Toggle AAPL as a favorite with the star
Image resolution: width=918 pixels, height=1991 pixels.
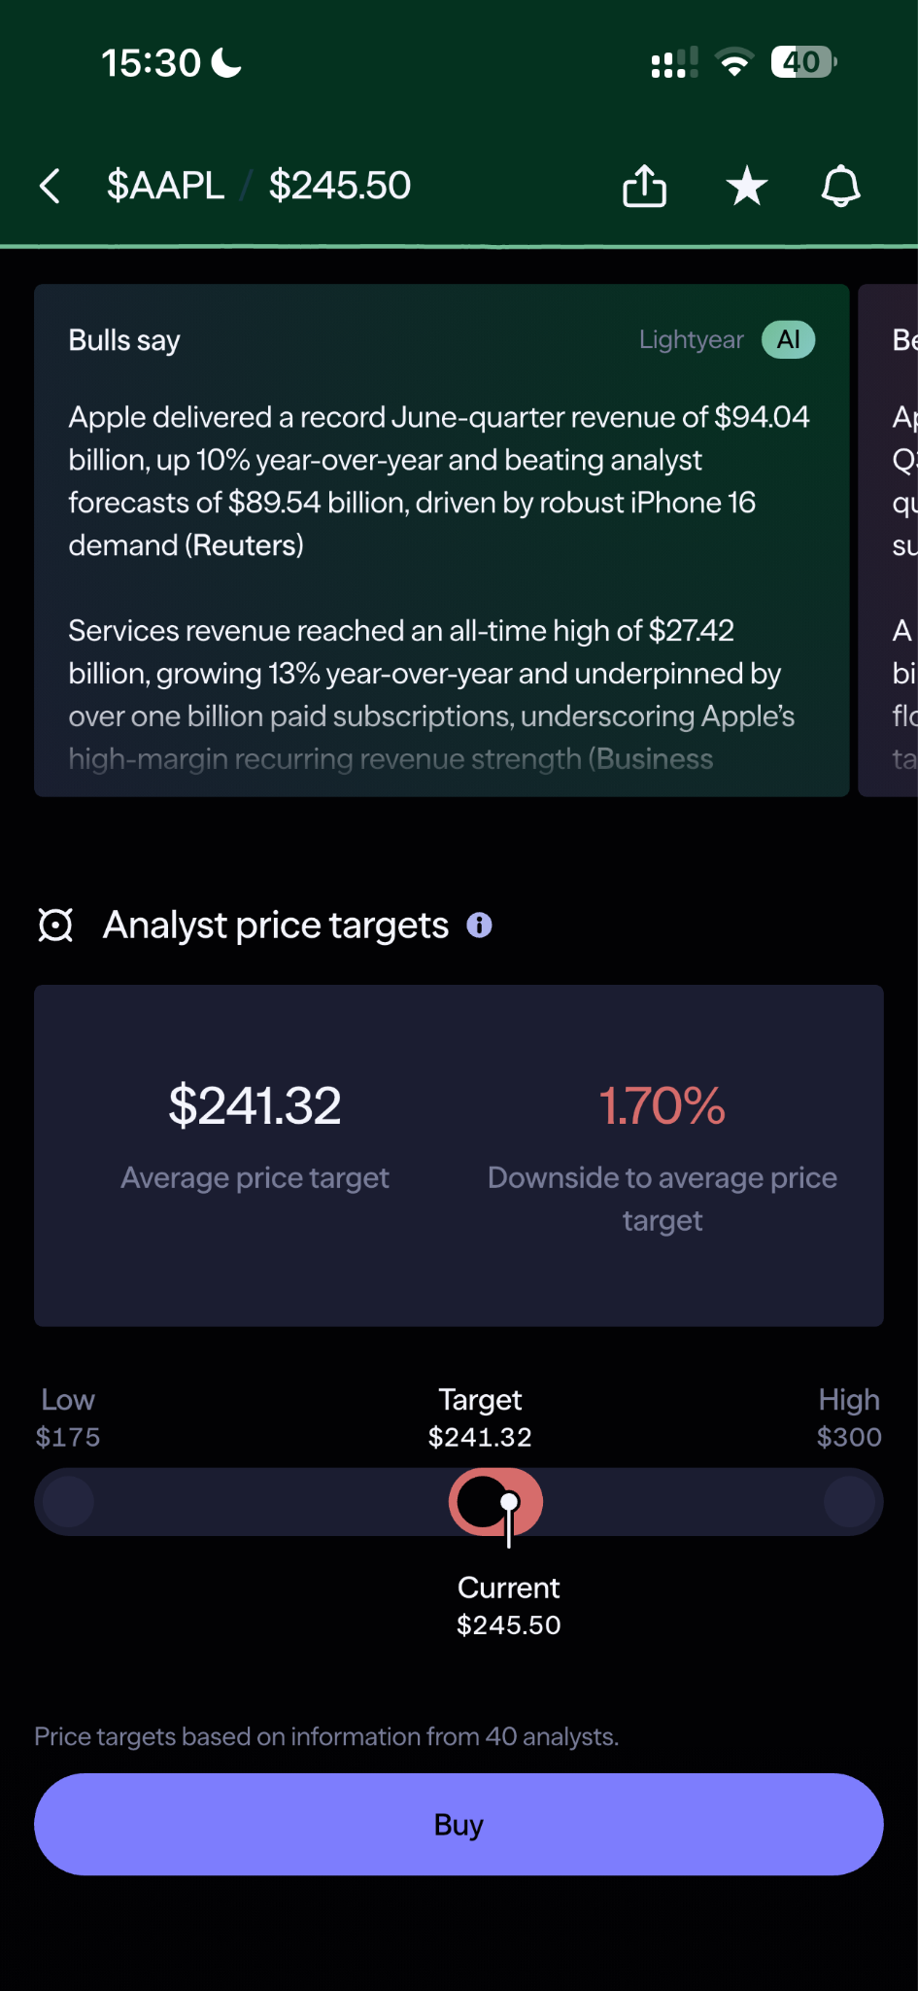[x=746, y=186]
